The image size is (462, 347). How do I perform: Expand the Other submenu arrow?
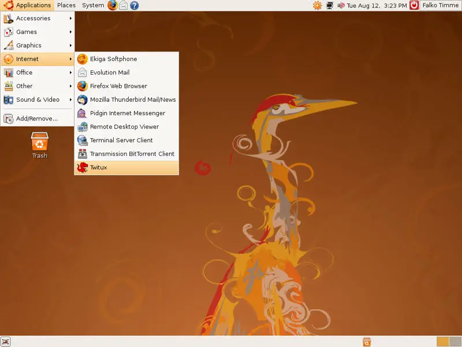[x=70, y=86]
